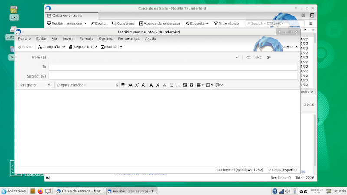
Task: Open Axenda de enderezos address book
Action: (160, 23)
